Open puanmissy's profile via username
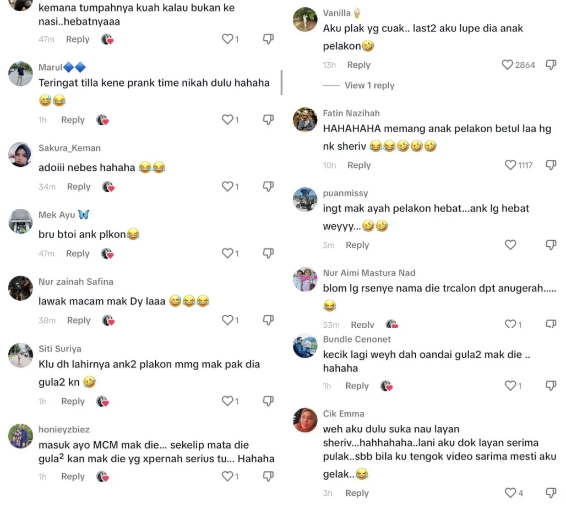The width and height of the screenshot is (566, 509). click(x=345, y=193)
